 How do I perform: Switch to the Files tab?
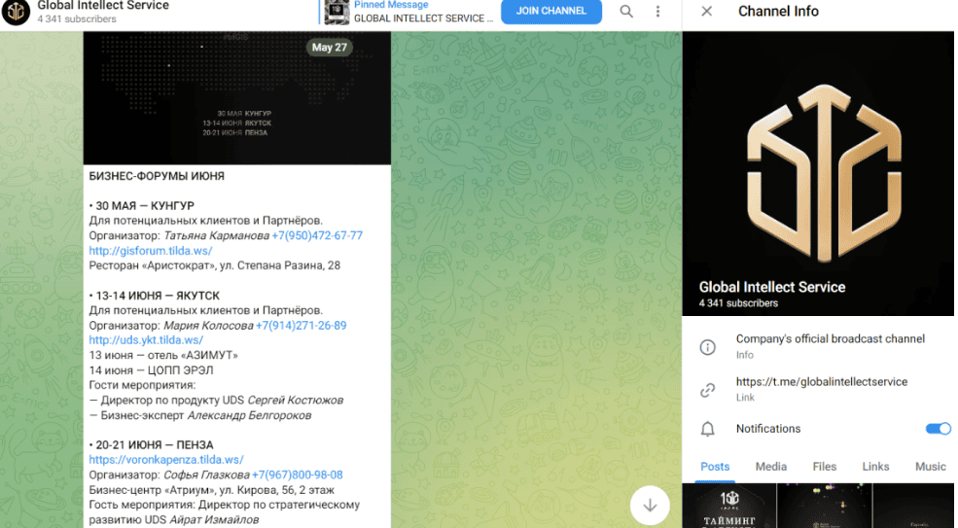[824, 467]
